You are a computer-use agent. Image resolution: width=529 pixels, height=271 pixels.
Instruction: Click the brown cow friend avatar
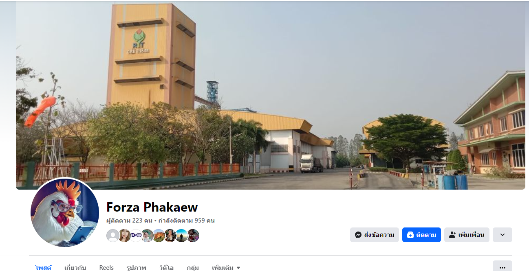(x=159, y=236)
